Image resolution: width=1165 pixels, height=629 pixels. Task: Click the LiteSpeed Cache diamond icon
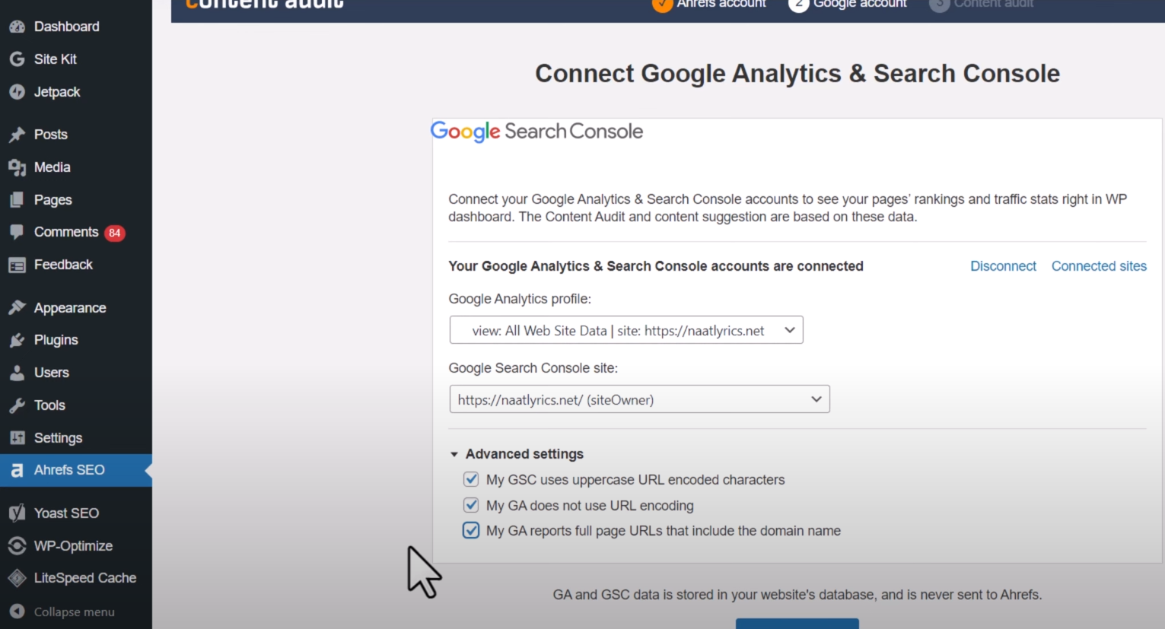tap(17, 578)
